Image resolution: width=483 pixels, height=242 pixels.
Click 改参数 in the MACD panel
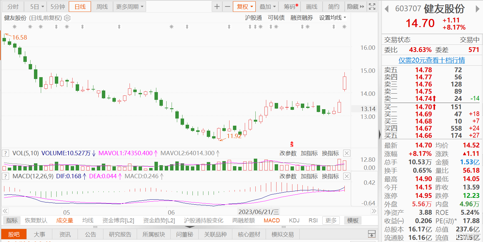[288, 176]
